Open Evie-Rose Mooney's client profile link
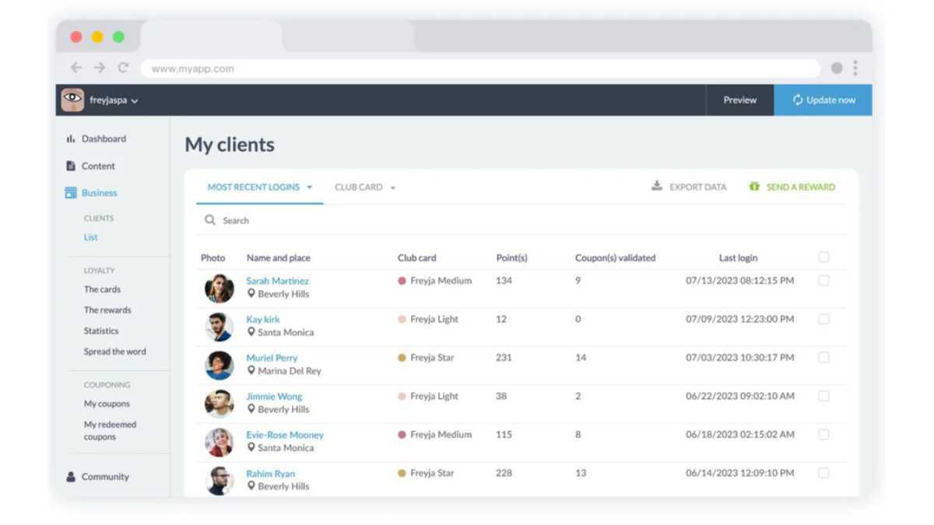This screenshot has width=934, height=525. pos(285,435)
